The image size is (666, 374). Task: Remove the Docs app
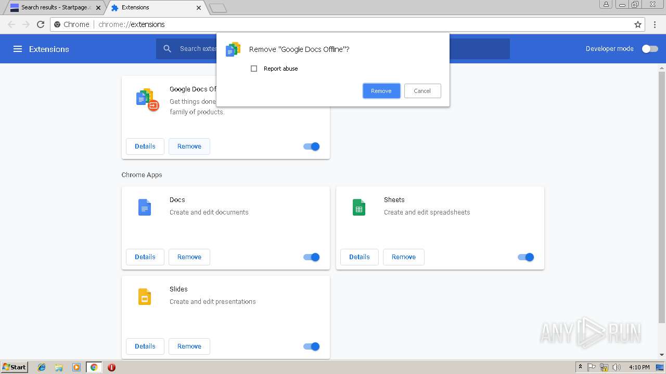pyautogui.click(x=189, y=257)
